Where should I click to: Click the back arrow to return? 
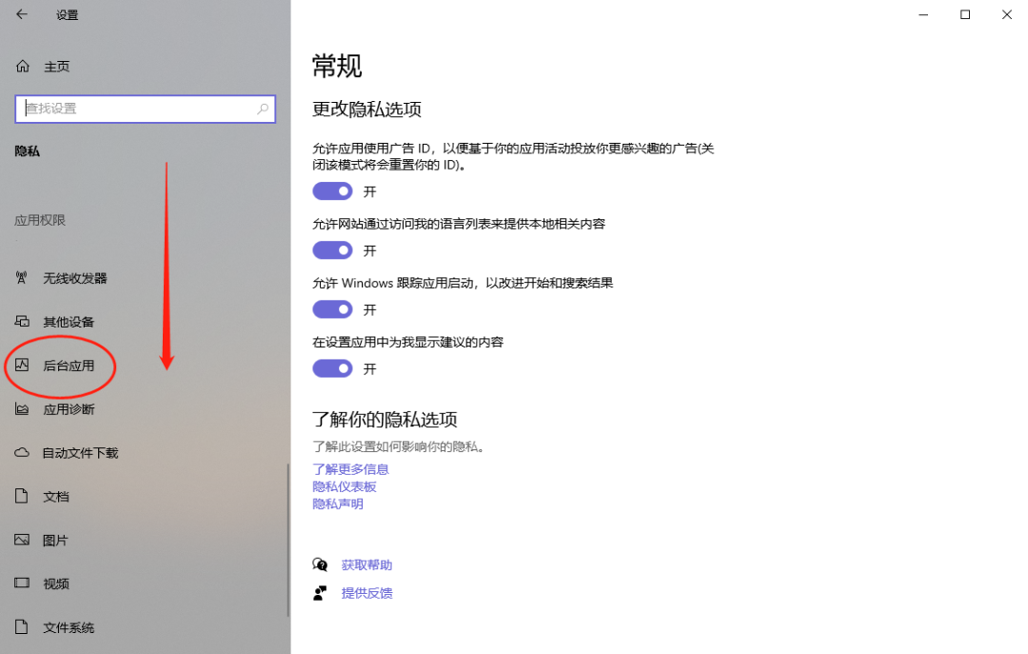coord(21,14)
